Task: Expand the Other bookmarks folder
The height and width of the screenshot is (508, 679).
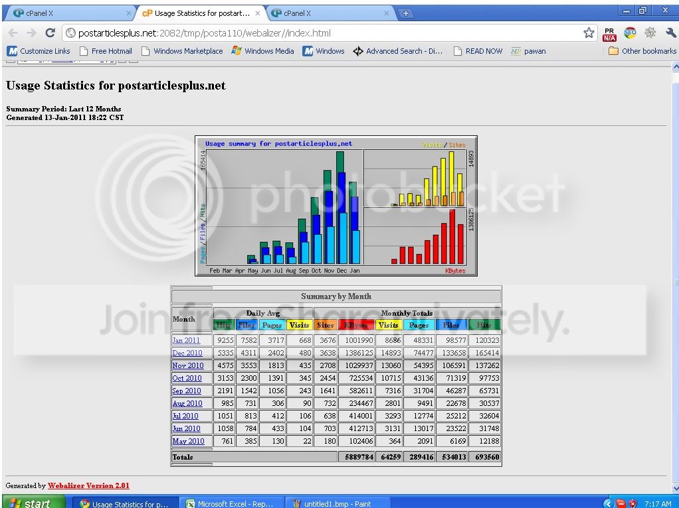Action: pyautogui.click(x=642, y=51)
